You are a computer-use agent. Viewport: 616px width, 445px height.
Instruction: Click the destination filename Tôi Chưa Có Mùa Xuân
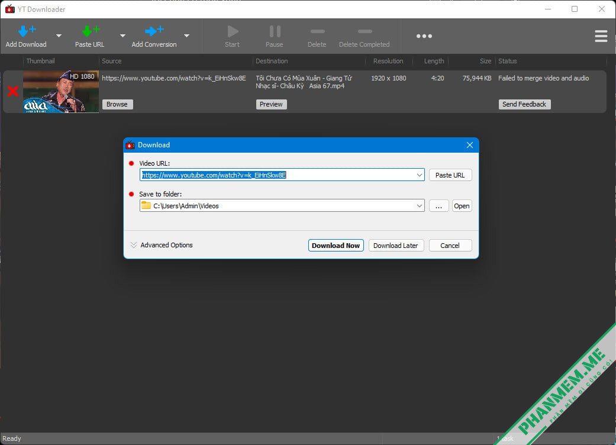coord(304,82)
